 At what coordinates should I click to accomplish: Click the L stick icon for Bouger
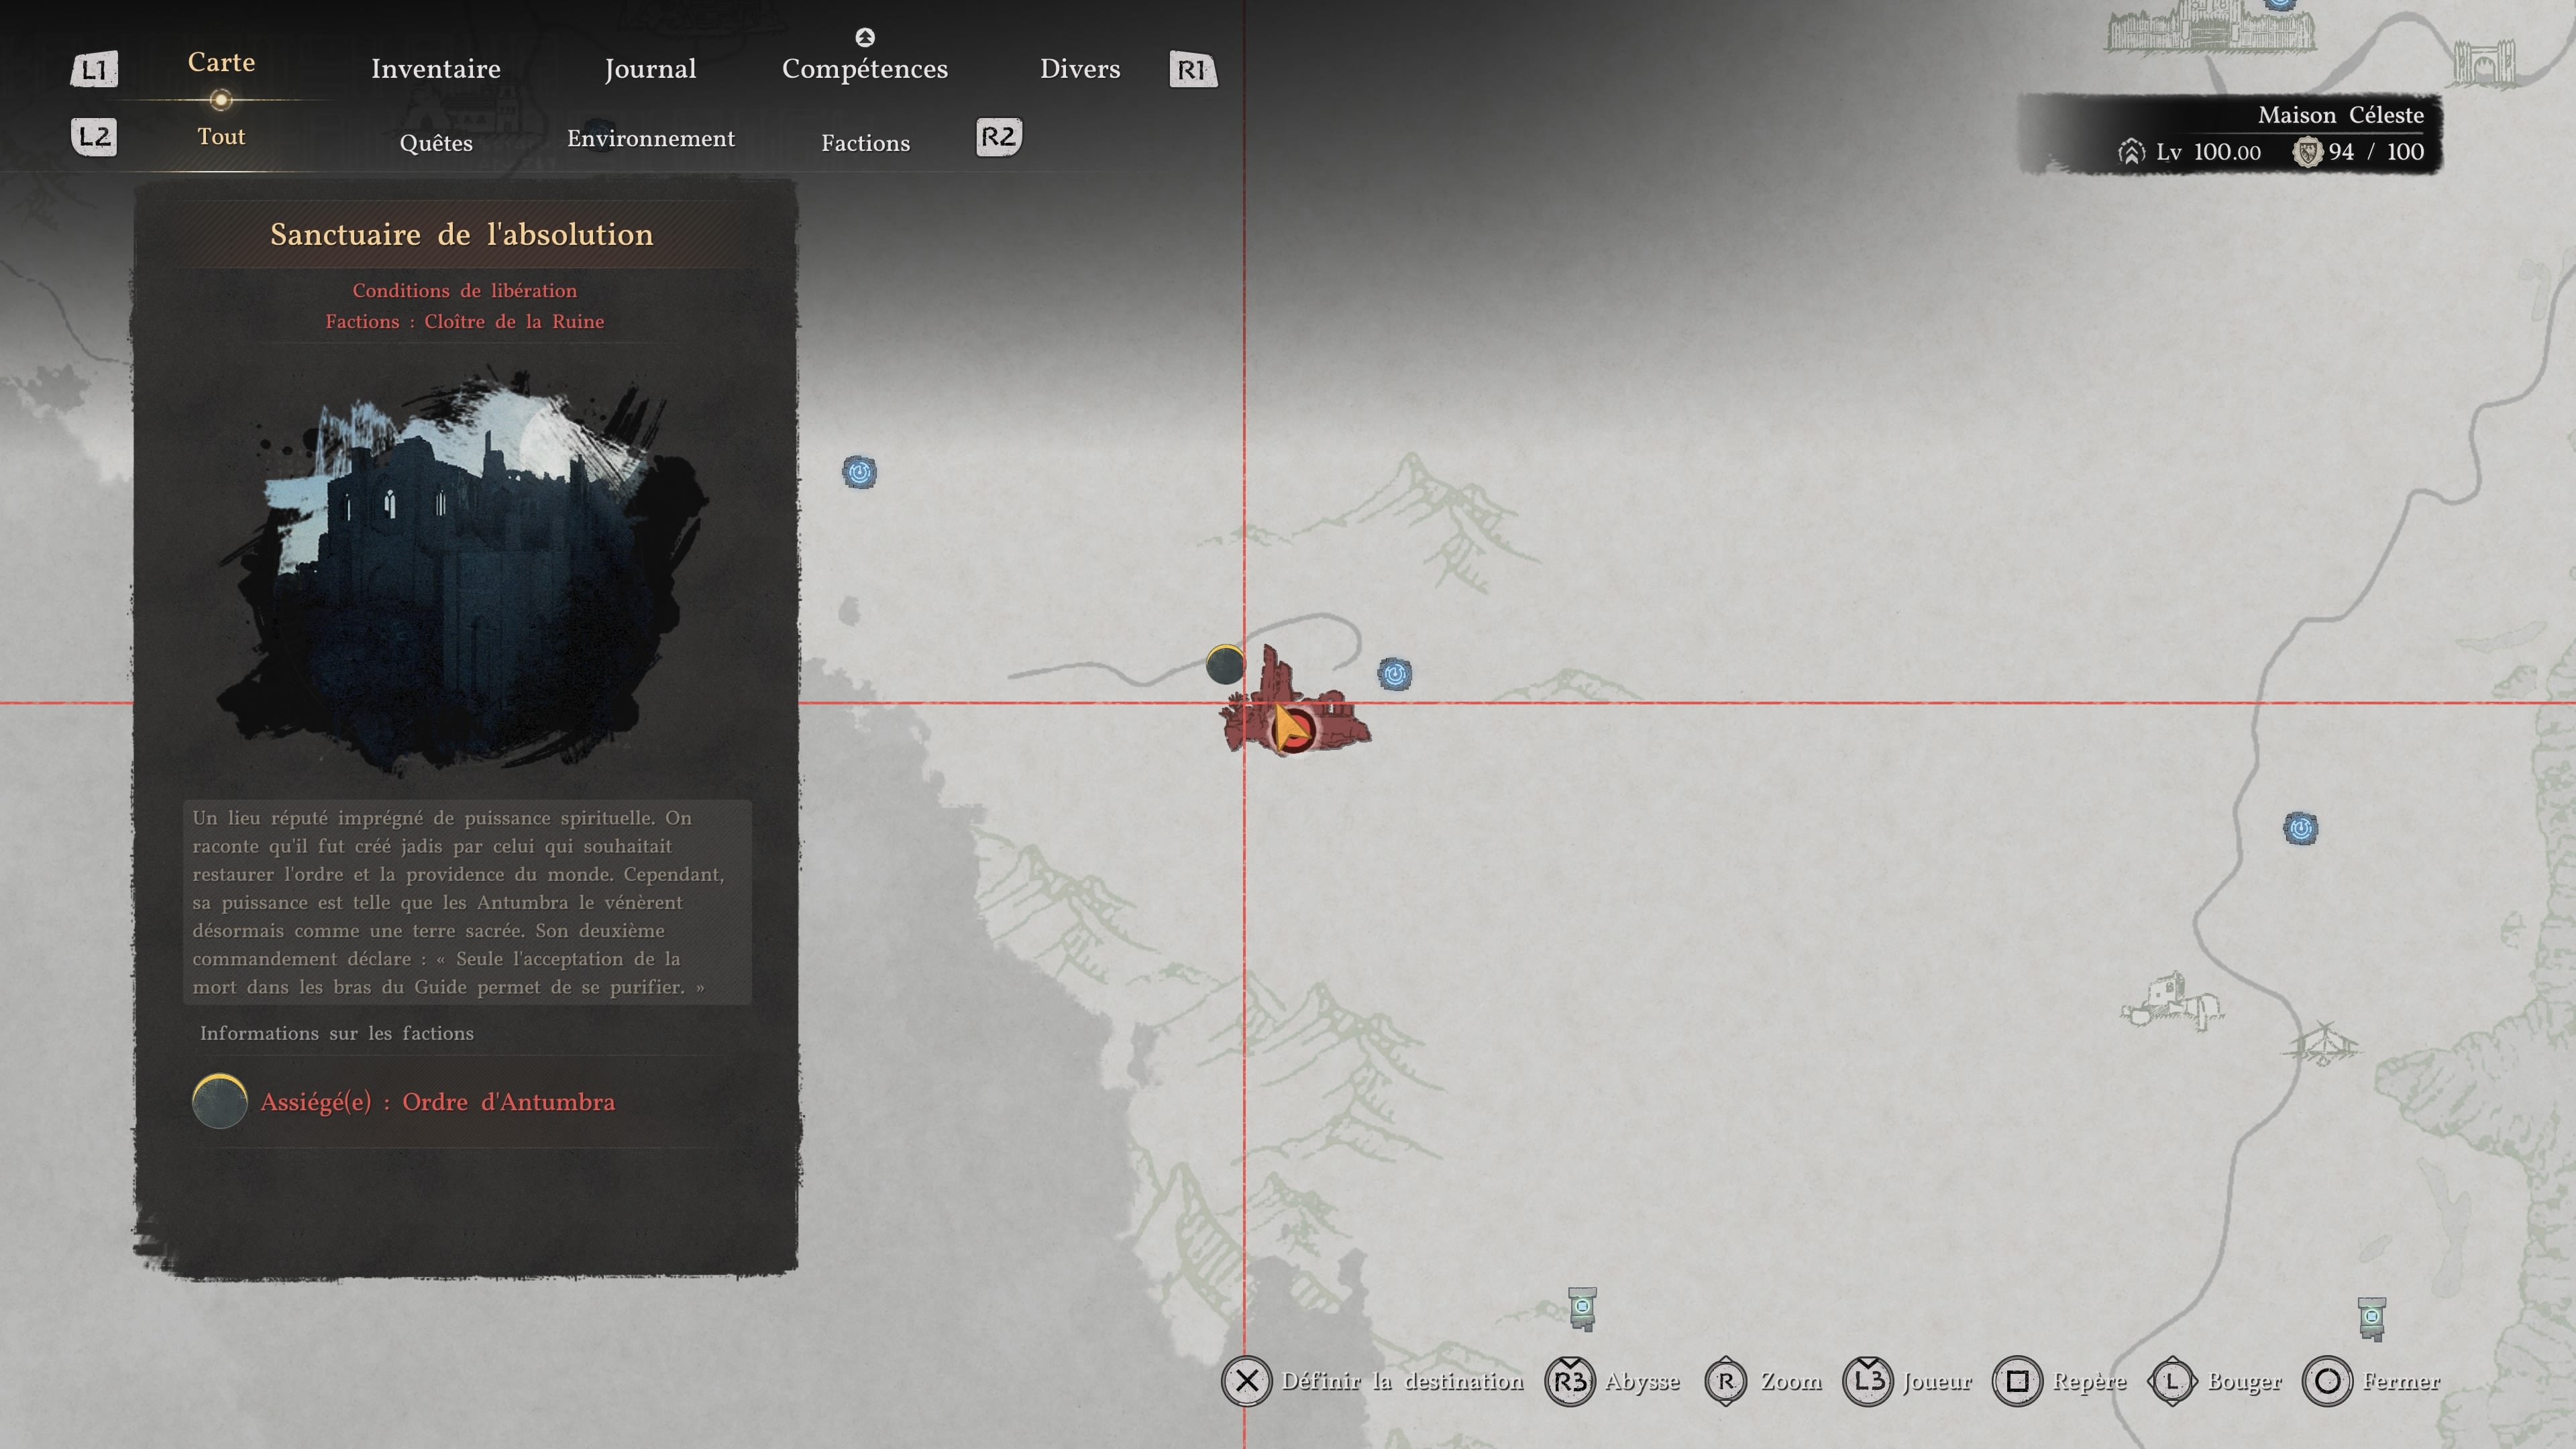(2172, 1381)
